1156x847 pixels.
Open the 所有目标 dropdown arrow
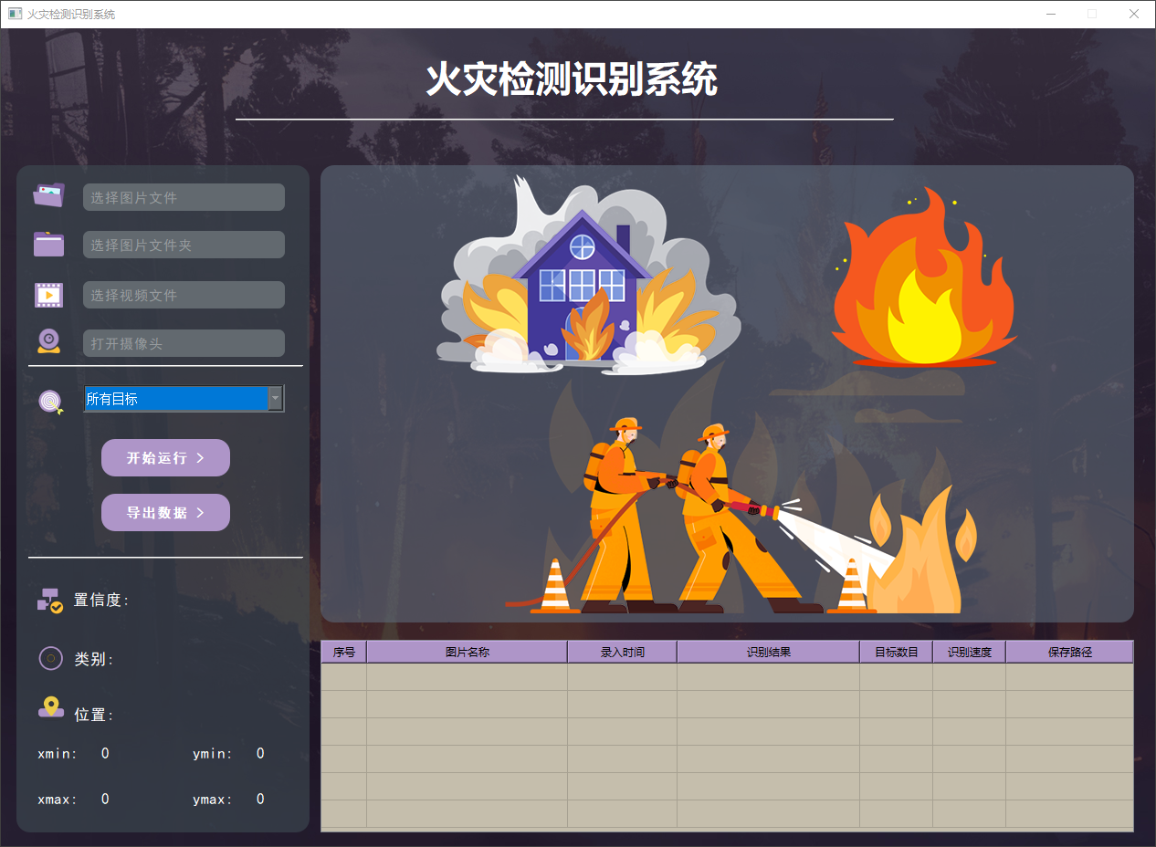(275, 399)
